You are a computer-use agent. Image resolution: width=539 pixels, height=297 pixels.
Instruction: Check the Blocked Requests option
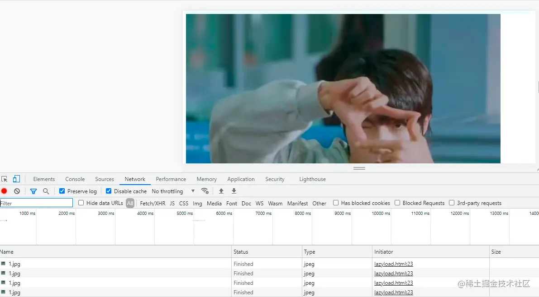tap(397, 203)
